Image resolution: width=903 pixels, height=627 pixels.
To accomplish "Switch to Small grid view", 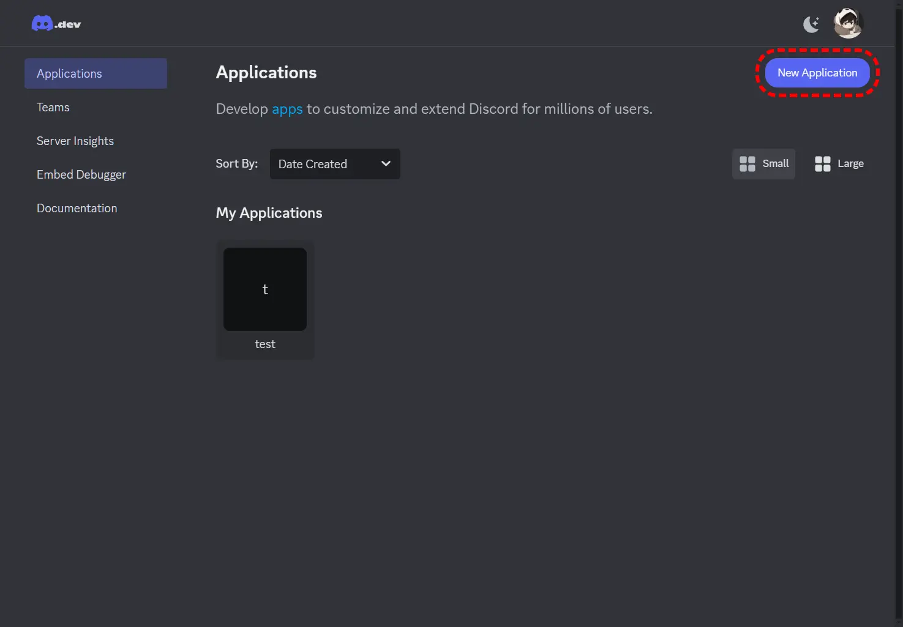I will tap(763, 164).
